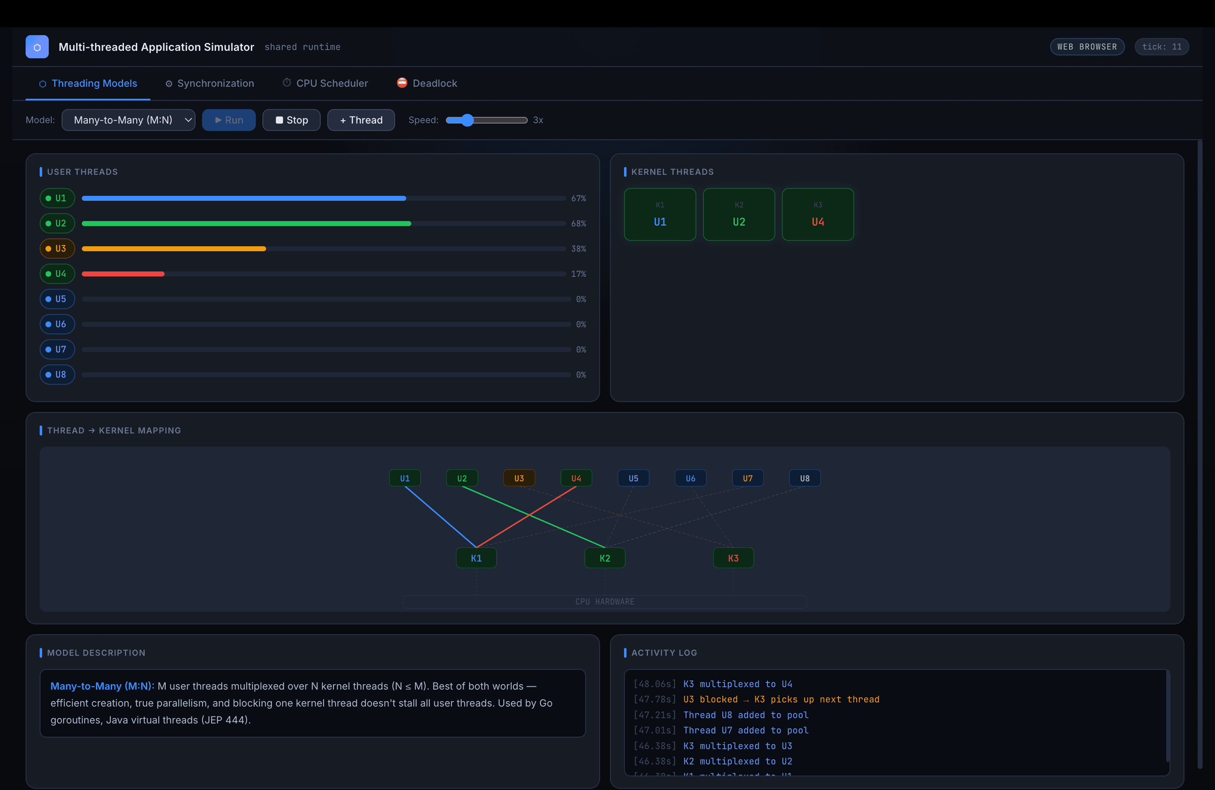The width and height of the screenshot is (1215, 790).
Task: Click U3 orange progress bar
Action: 174,249
